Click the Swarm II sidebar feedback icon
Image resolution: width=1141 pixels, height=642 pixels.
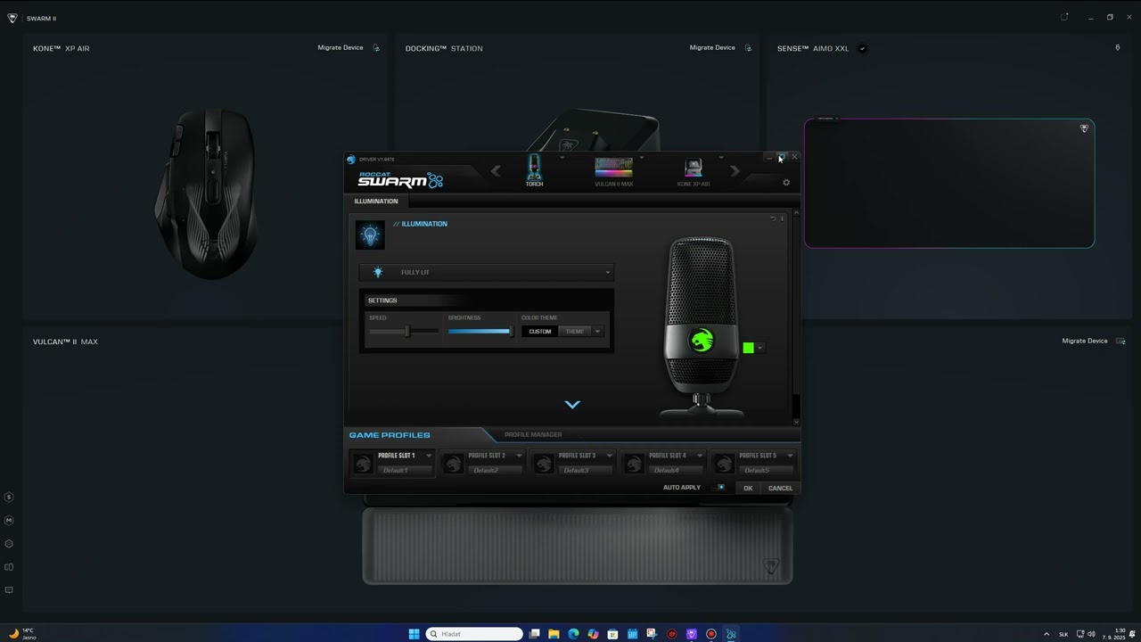click(x=9, y=590)
